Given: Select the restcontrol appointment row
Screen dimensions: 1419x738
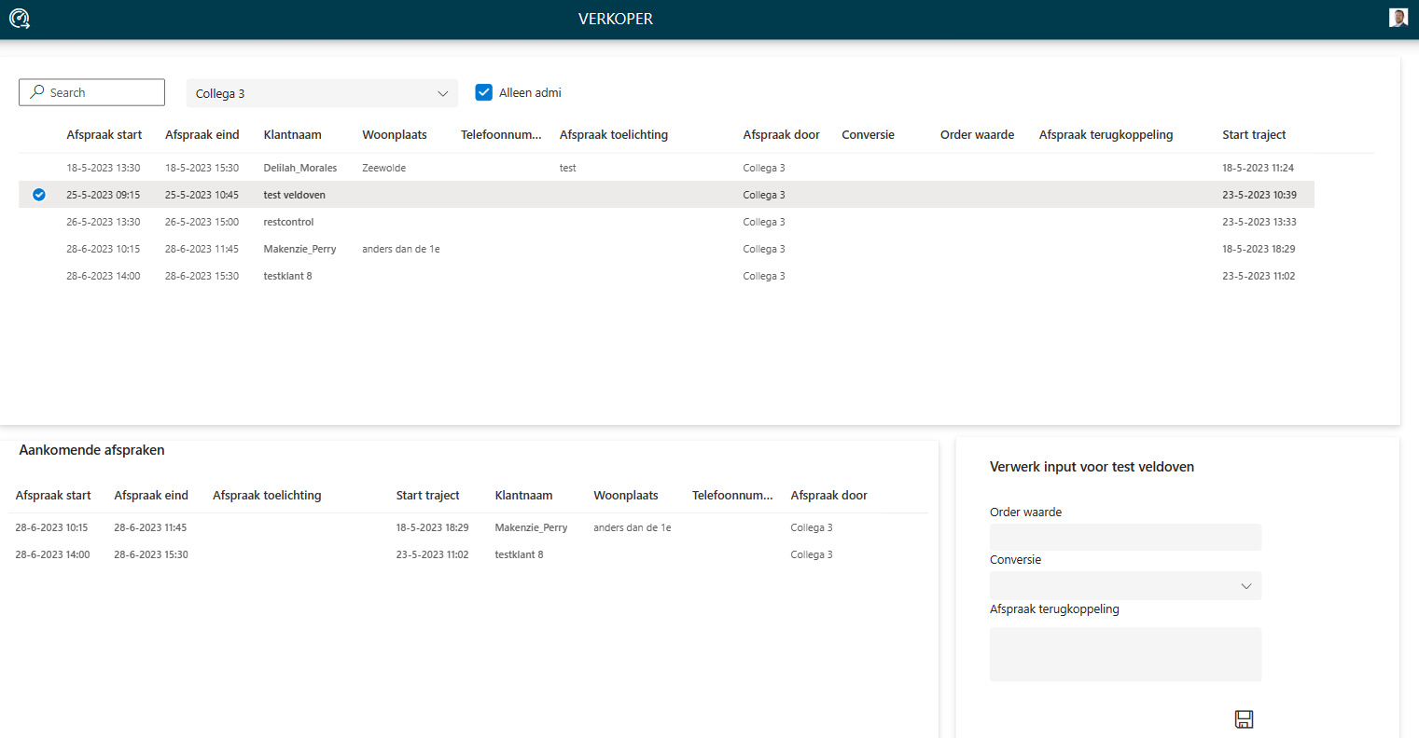Looking at the screenshot, I should 288,223.
